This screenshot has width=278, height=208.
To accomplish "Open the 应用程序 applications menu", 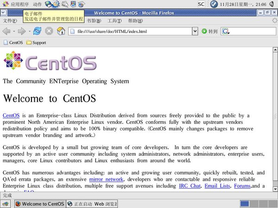I will (15, 4).
